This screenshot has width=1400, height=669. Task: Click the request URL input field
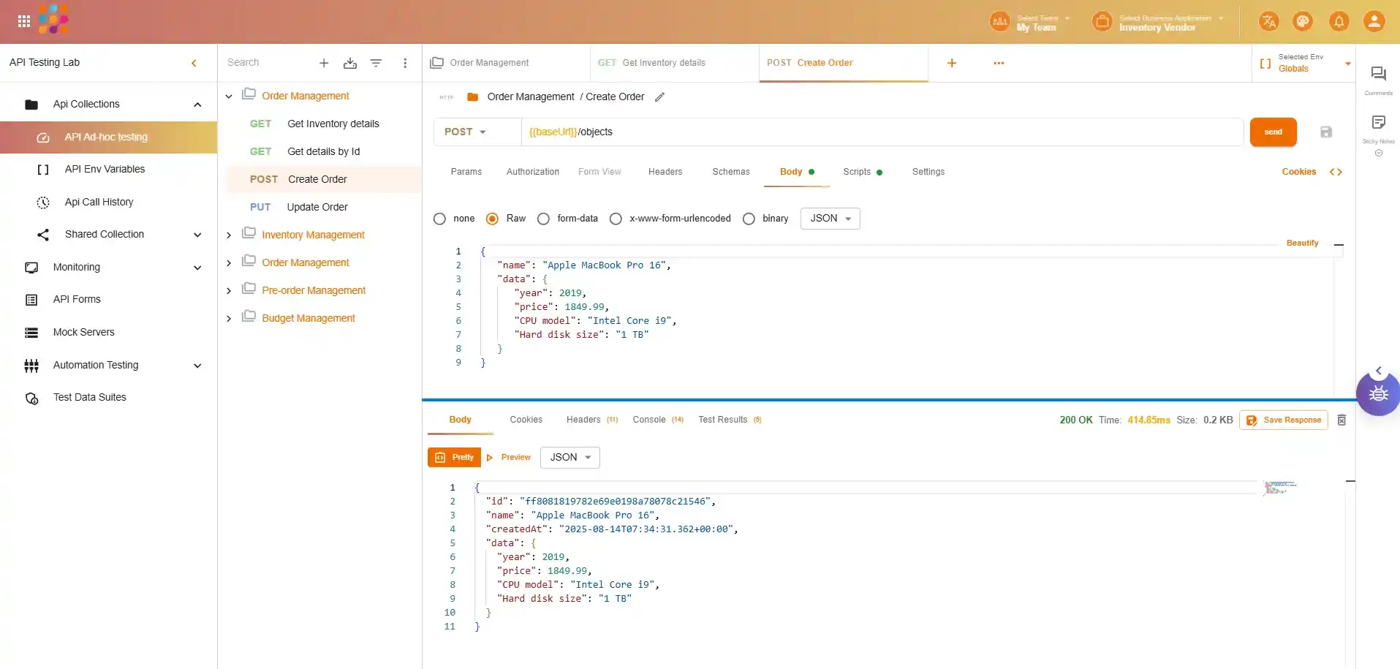(877, 132)
